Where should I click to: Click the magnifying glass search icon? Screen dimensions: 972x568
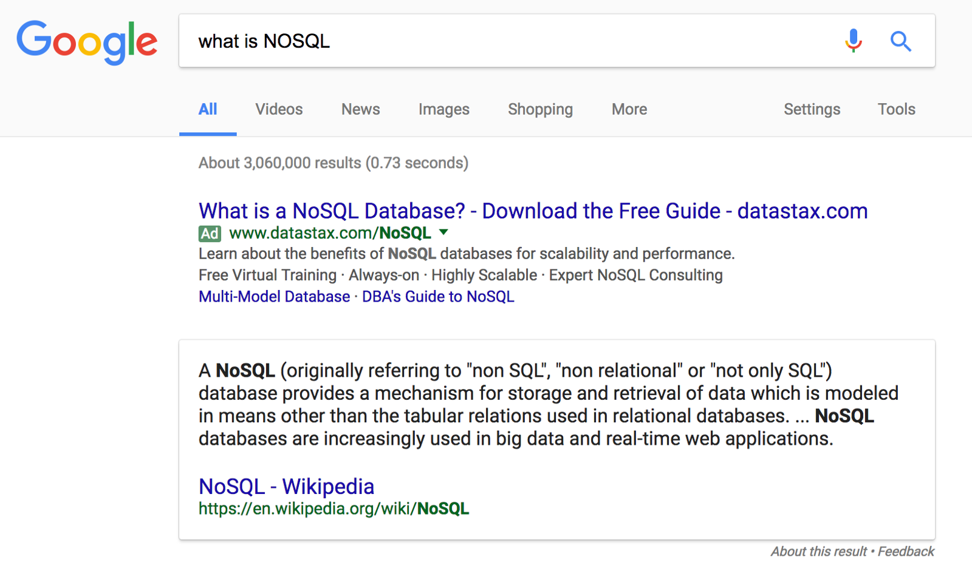point(900,41)
